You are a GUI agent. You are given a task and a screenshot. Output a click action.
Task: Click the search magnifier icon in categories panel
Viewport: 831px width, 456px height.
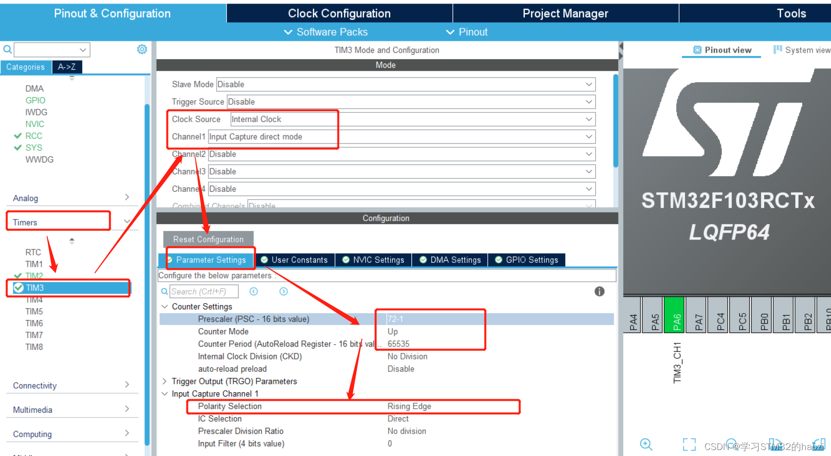pyautogui.click(x=7, y=49)
